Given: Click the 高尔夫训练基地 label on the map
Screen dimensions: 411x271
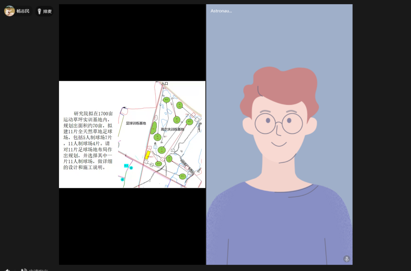Looking at the screenshot, I should (x=172, y=129).
